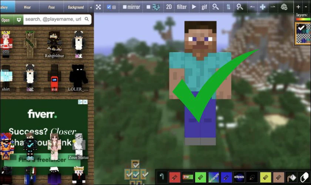The image size is (311, 185).
Task: Click the Open button
Action: tap(7, 20)
